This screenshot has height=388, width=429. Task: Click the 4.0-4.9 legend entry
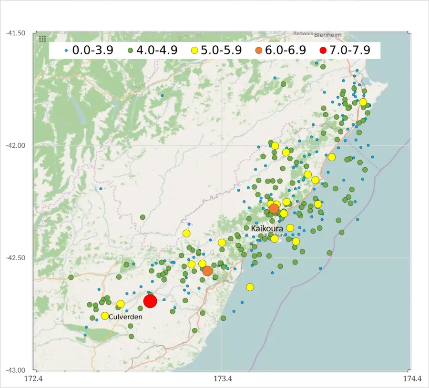[x=153, y=51]
